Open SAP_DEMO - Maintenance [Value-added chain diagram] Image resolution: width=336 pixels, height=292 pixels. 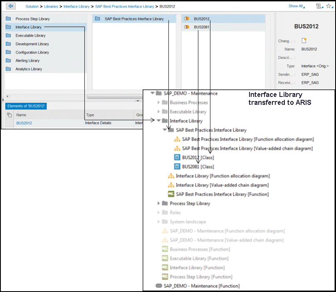click(x=227, y=240)
